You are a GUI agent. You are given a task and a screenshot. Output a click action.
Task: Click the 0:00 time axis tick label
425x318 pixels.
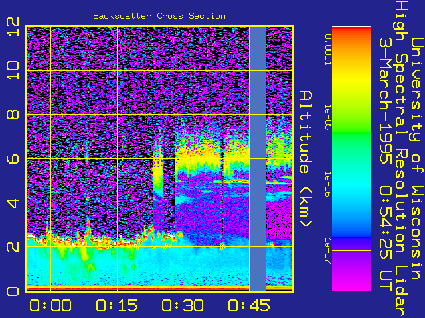(50, 305)
